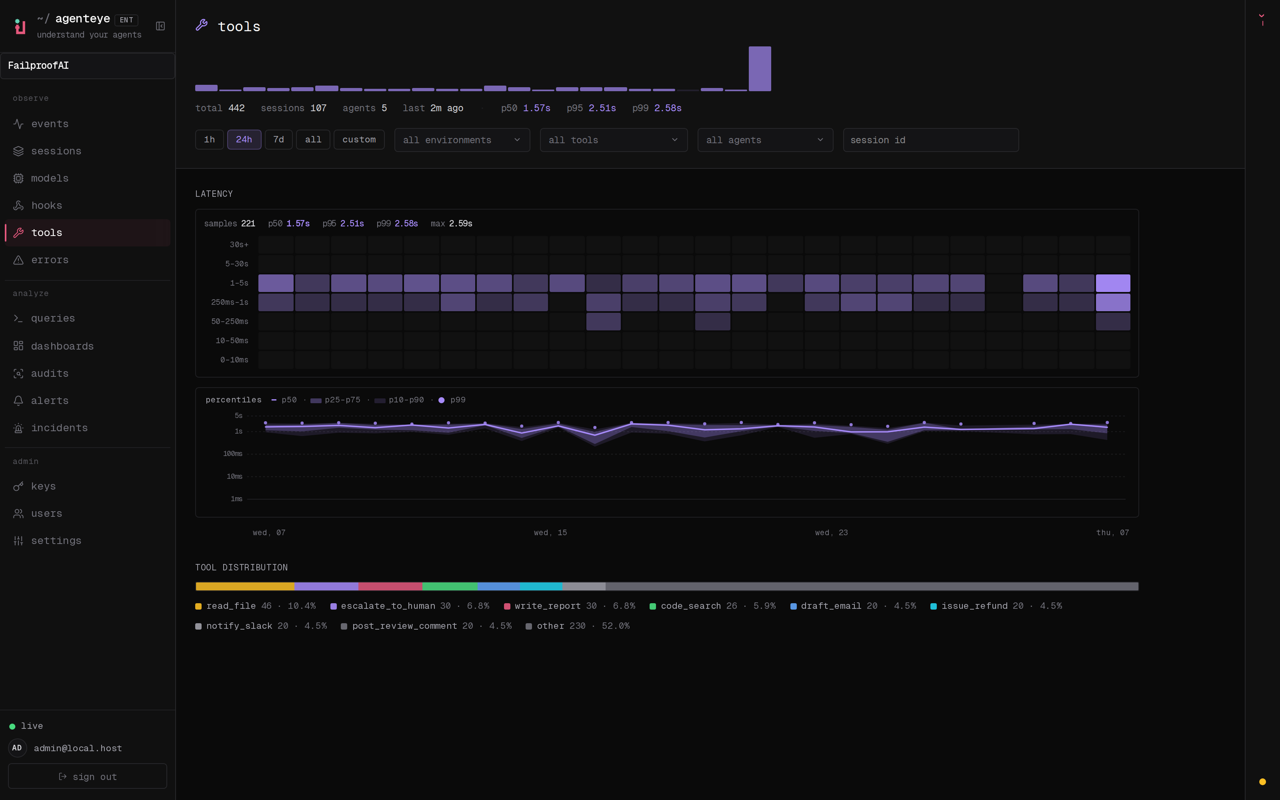Toggle the p99 legend entry
This screenshot has height=800, width=1280.
452,400
